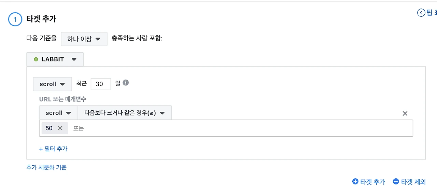The width and height of the screenshot is (437, 193).
Task: Delete the 50 value chip
Action: pyautogui.click(x=60, y=128)
